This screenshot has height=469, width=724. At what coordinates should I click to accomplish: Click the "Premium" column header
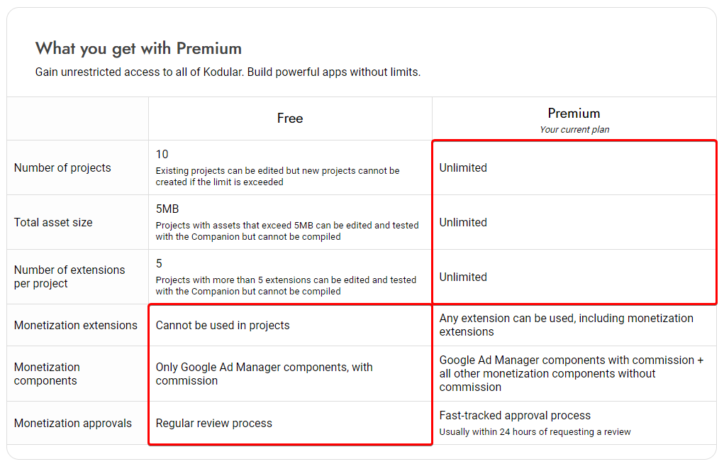pyautogui.click(x=574, y=114)
